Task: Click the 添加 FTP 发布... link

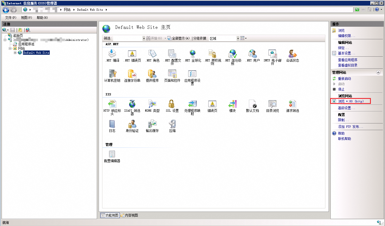Action: [351, 127]
